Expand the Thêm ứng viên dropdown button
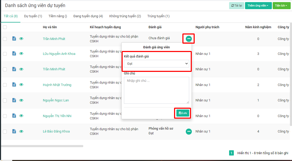292x161 pixels. tap(258, 5)
